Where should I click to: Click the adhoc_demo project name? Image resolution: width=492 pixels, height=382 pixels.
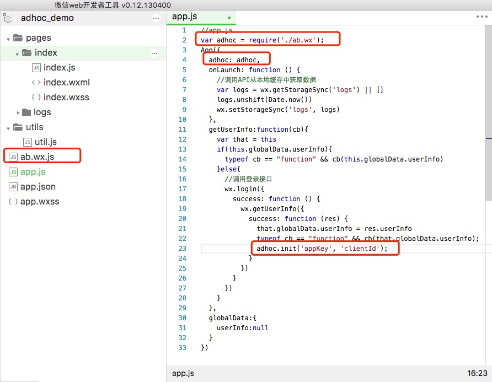coord(47,18)
